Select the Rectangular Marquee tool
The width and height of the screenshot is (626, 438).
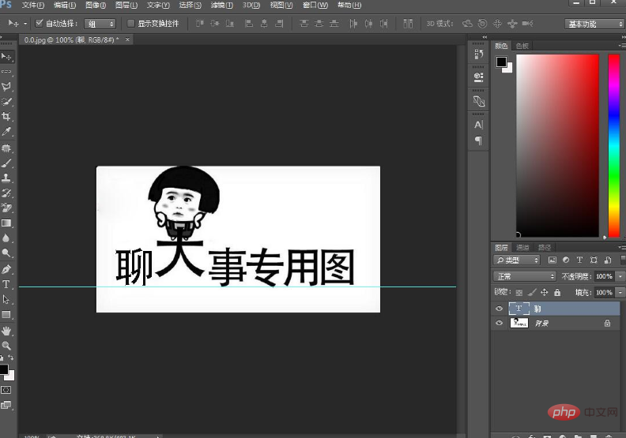(6, 72)
